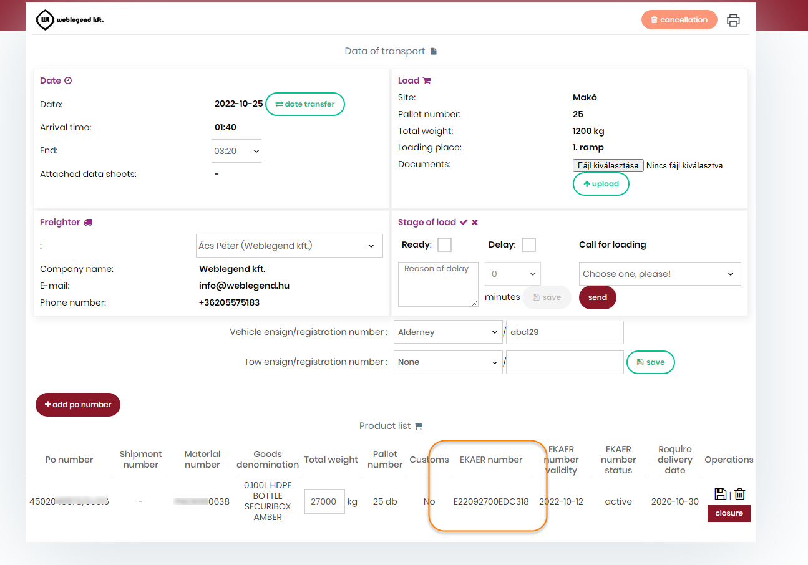
Task: Click the Reason of delay text area
Action: (438, 284)
